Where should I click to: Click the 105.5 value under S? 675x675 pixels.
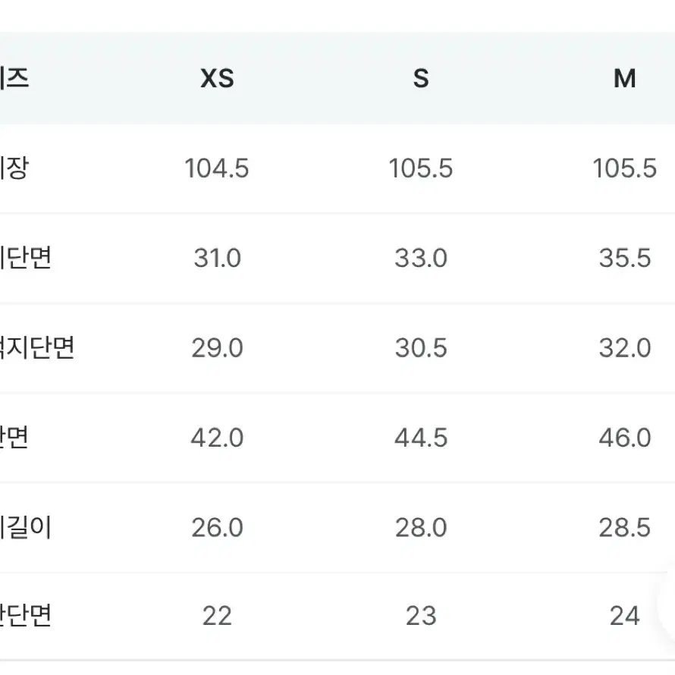[421, 168]
